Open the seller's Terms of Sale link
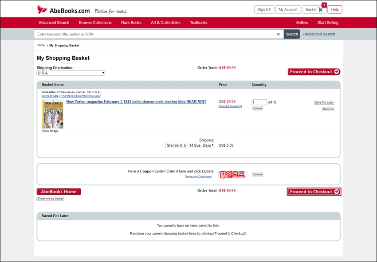377x262 pixels. click(x=50, y=96)
